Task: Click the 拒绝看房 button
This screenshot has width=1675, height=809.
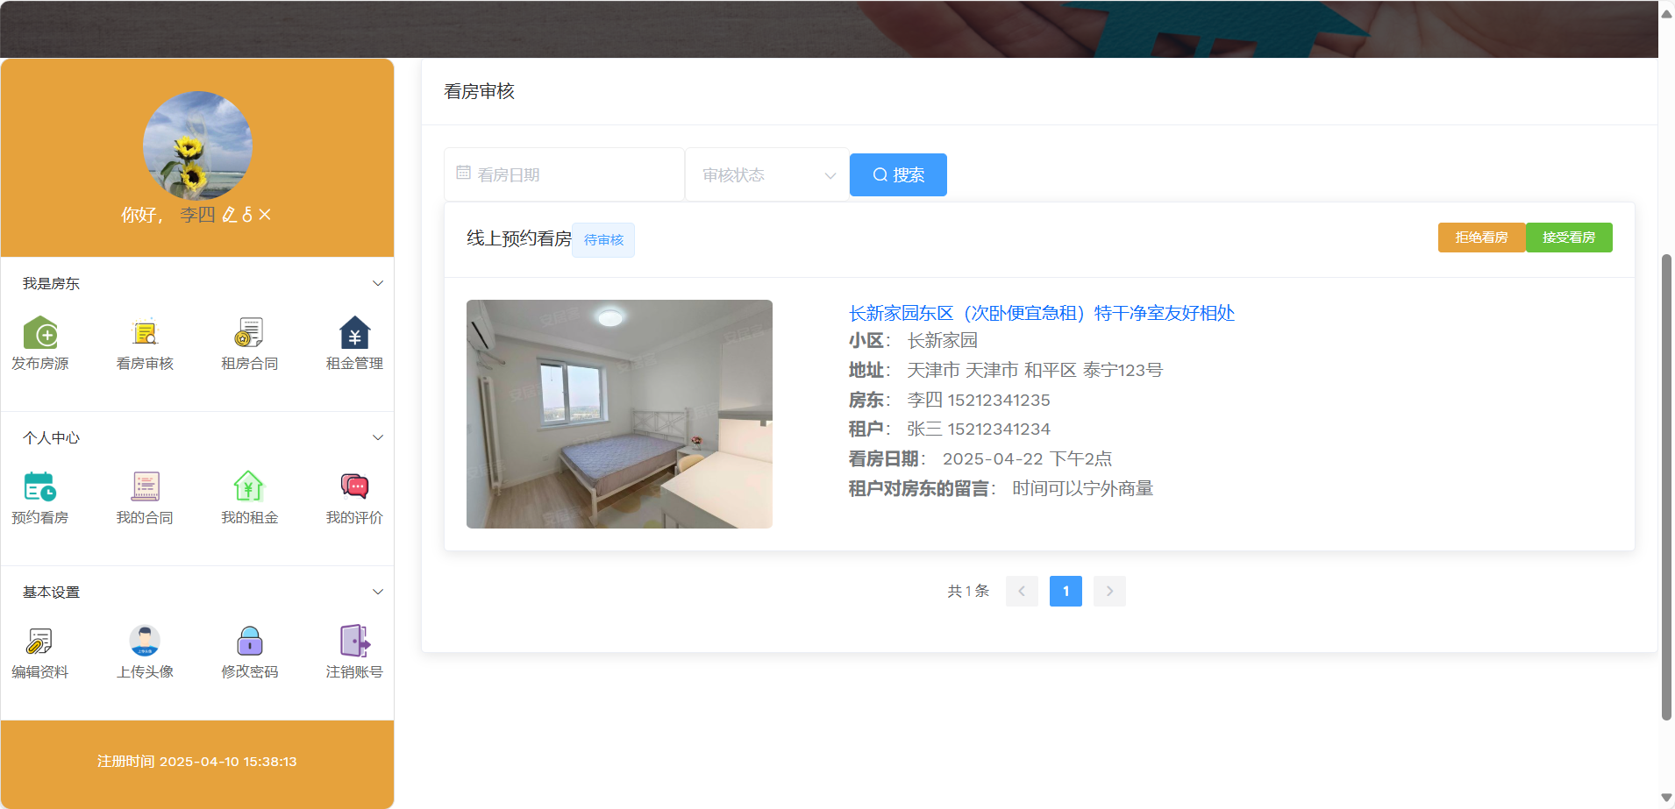Action: (x=1481, y=238)
